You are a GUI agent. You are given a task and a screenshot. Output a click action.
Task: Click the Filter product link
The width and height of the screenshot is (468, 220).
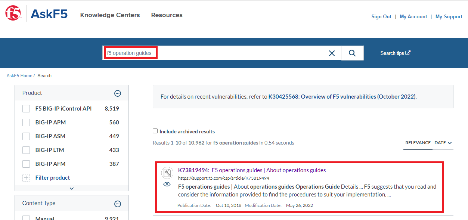(53, 178)
